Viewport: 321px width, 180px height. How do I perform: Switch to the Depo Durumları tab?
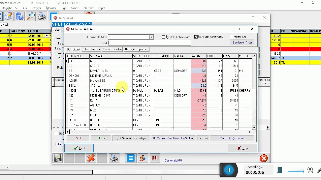coord(112,49)
